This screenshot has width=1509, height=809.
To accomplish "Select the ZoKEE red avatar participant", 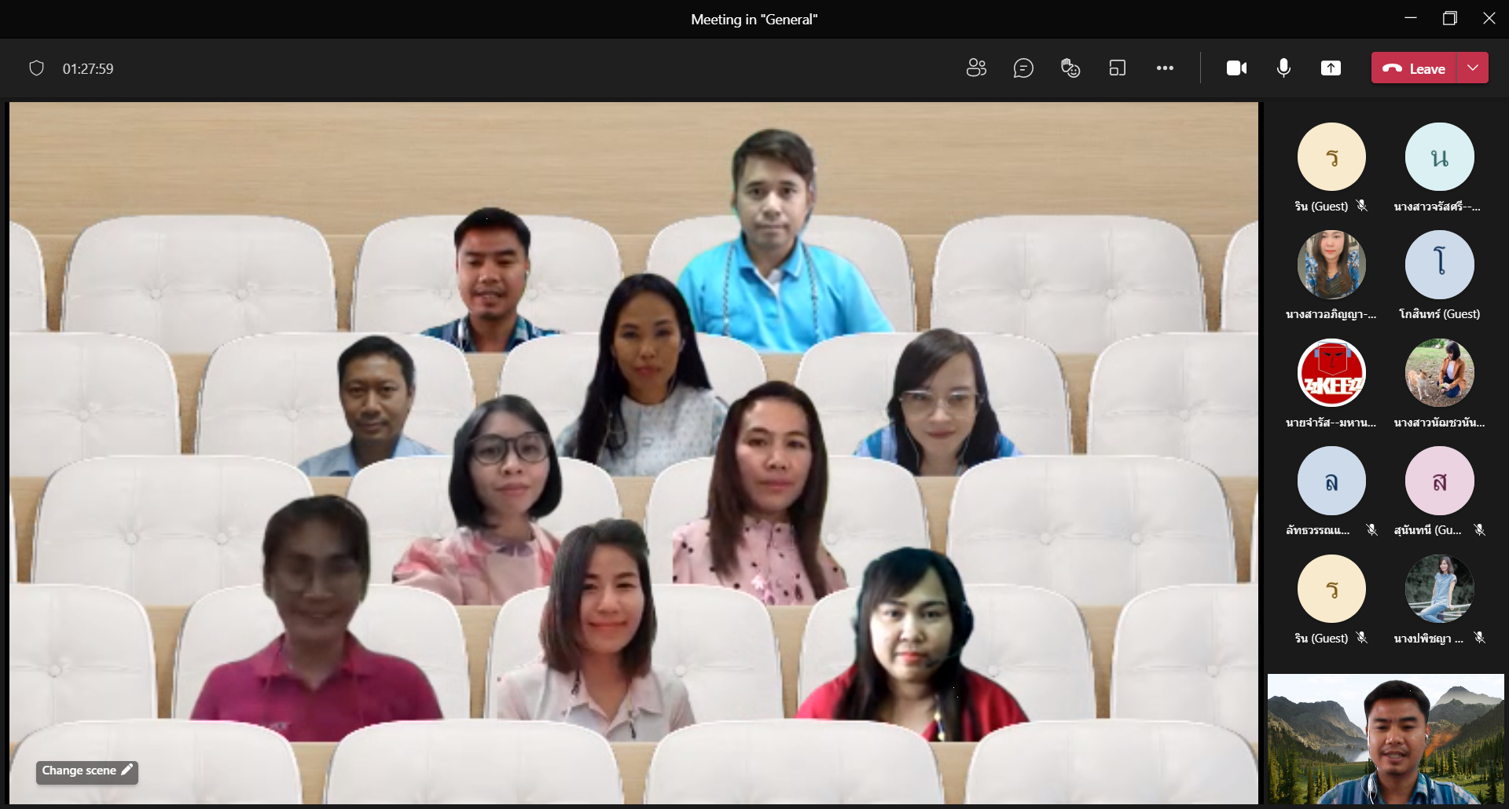I will coord(1331,373).
